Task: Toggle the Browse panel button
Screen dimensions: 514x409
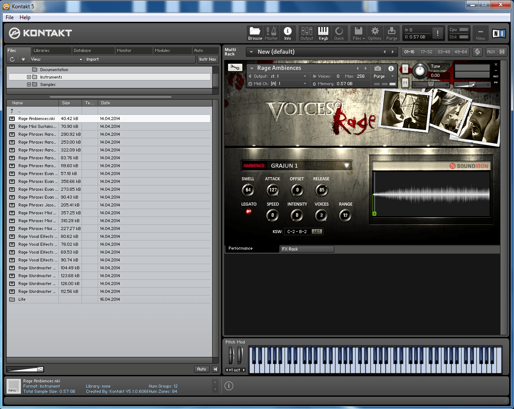Action: point(255,34)
